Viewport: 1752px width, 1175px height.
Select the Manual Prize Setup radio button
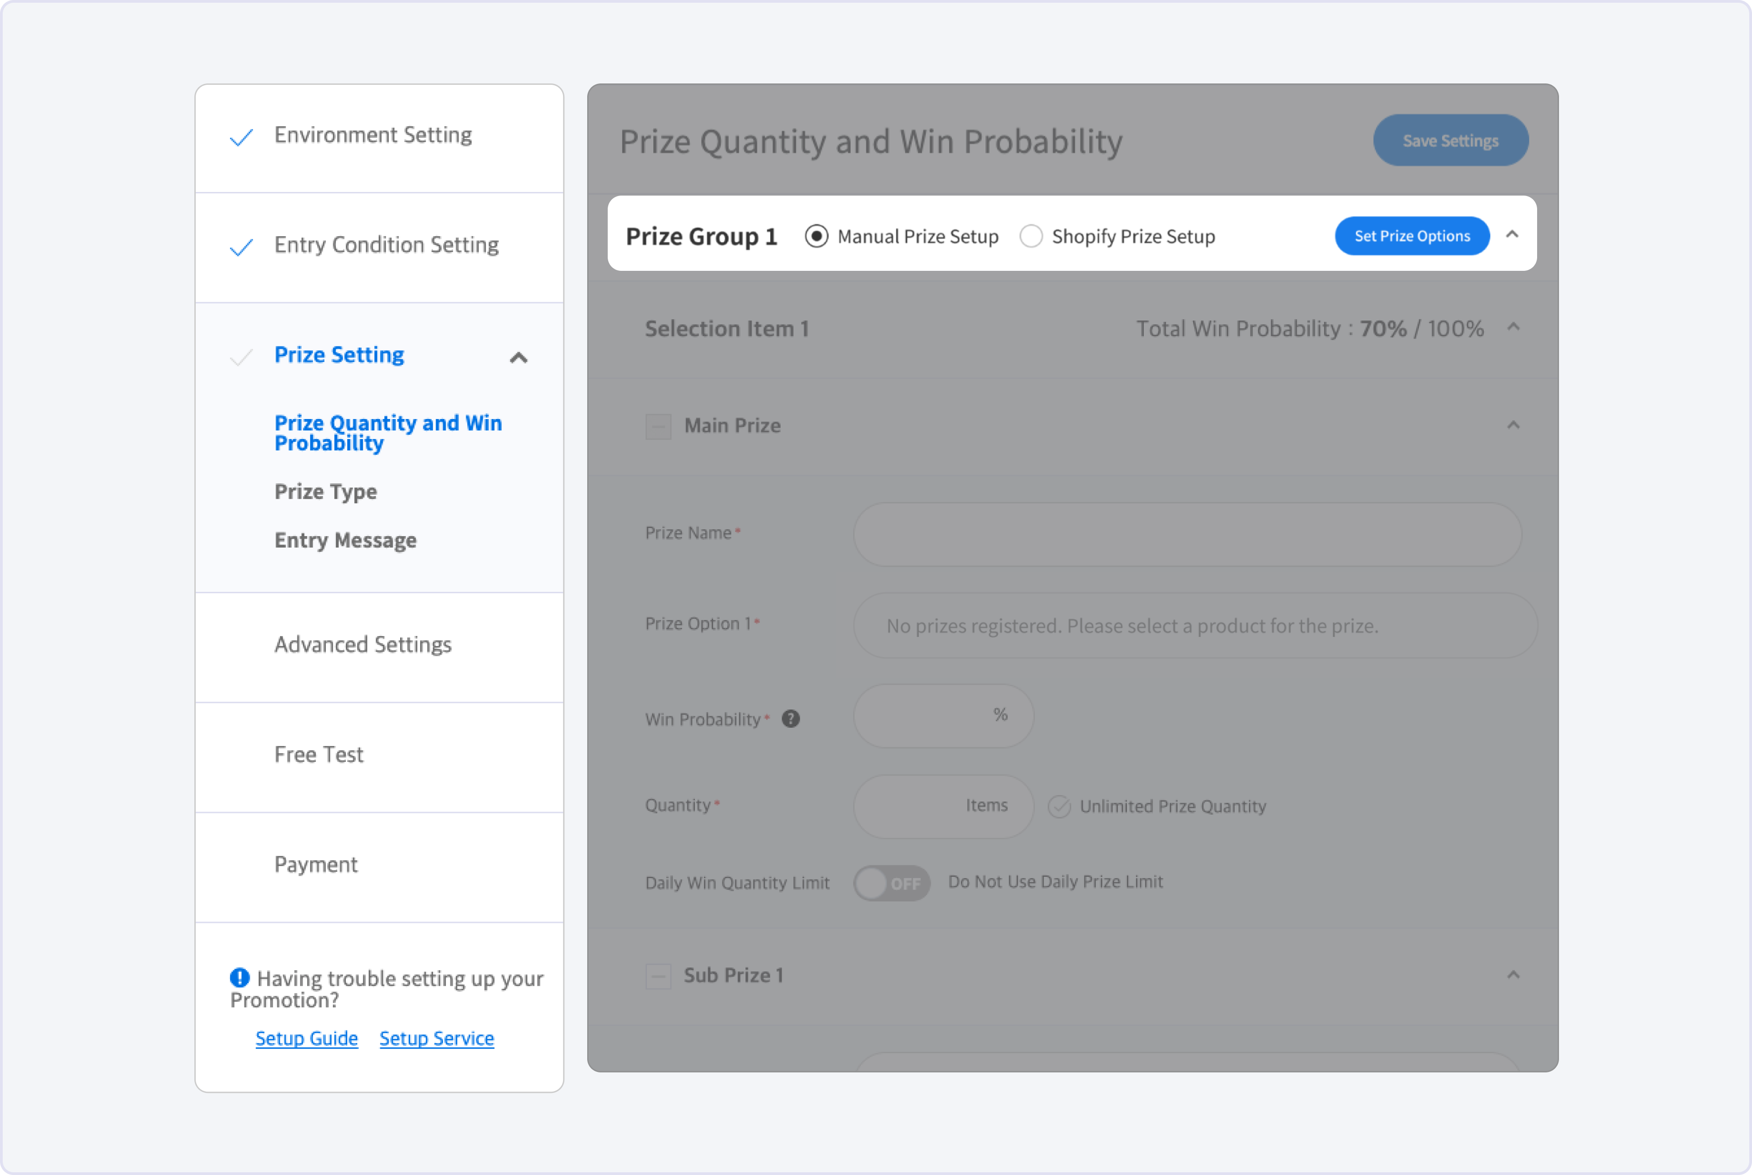point(816,236)
